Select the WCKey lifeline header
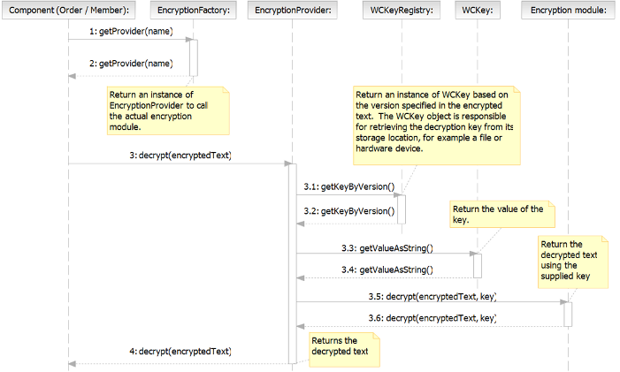 (x=478, y=11)
